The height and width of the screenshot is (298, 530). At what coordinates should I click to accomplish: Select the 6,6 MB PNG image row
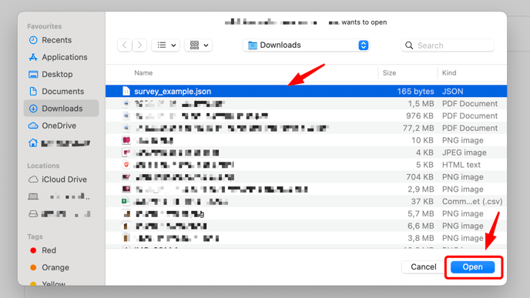(307, 226)
